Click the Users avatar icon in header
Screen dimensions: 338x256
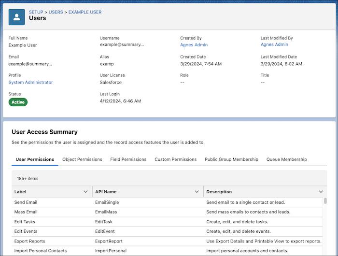tap(16, 17)
